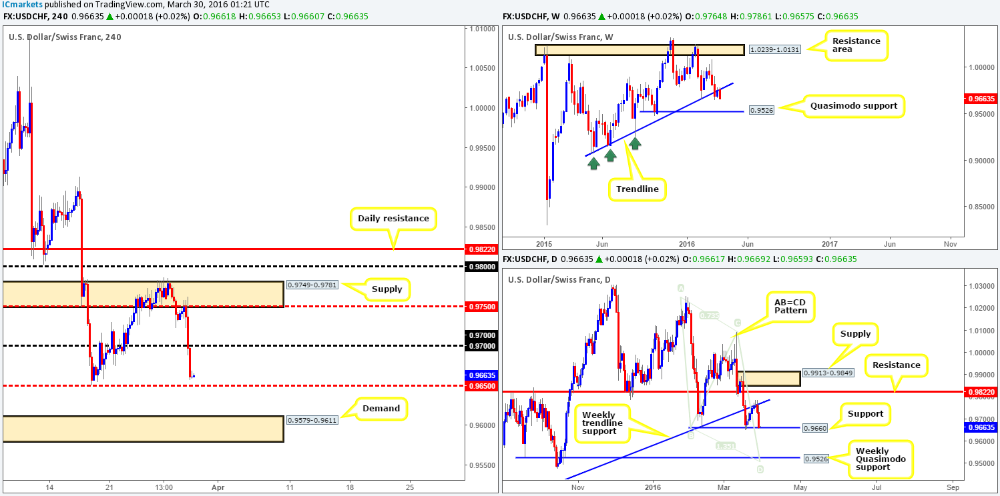Click the 2017 label on weekly time axis
This screenshot has width=1000, height=496.
click(829, 245)
